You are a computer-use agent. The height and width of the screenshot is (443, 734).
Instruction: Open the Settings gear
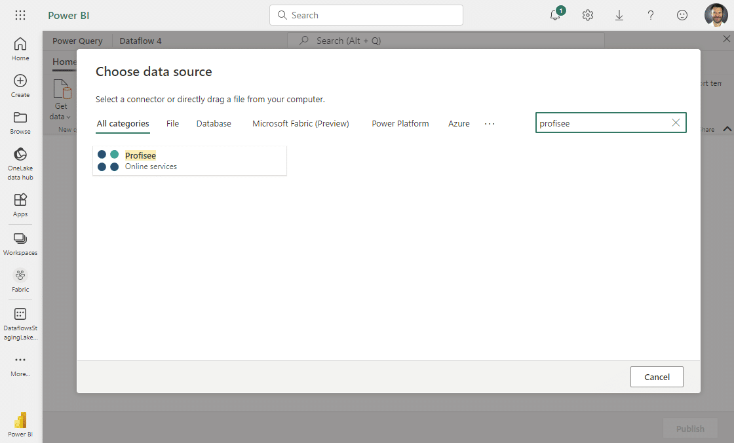[x=587, y=15]
